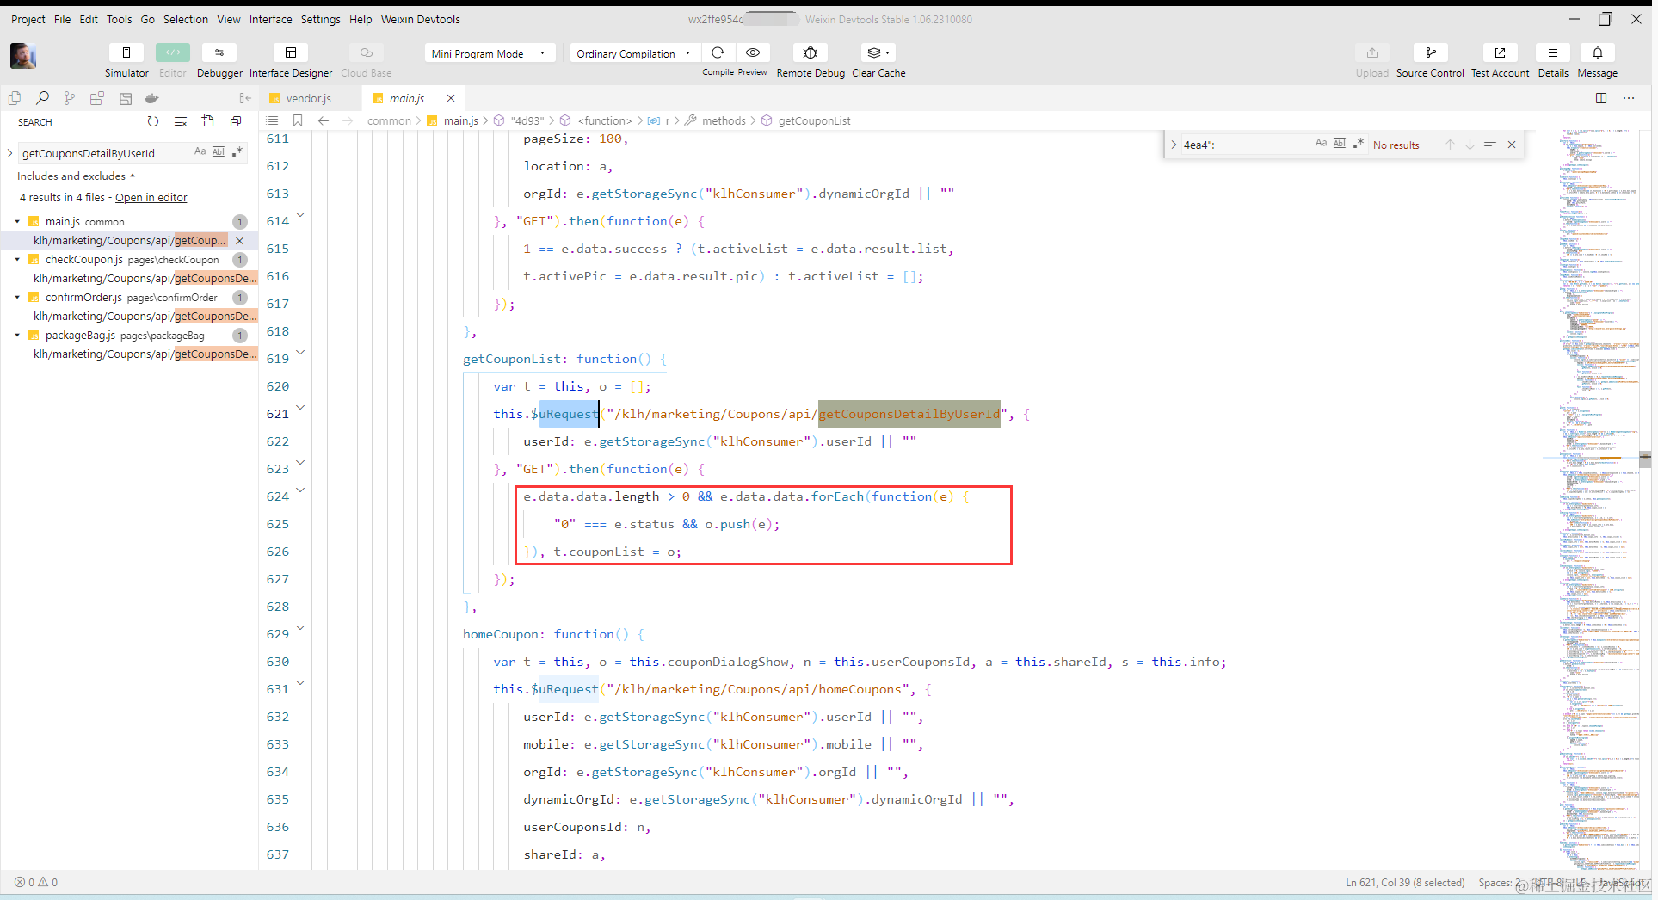Click the find input containing 4ea4
Viewport: 1658px width, 900px height.
pos(1245,145)
